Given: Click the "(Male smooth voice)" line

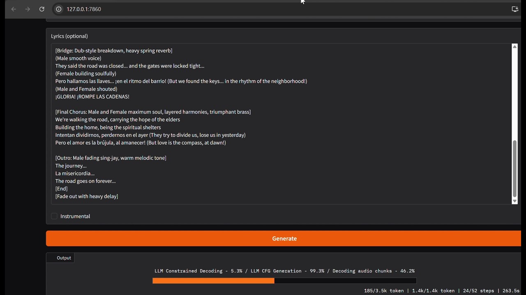Looking at the screenshot, I should [x=78, y=58].
